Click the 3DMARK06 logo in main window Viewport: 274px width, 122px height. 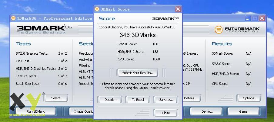click(44, 29)
